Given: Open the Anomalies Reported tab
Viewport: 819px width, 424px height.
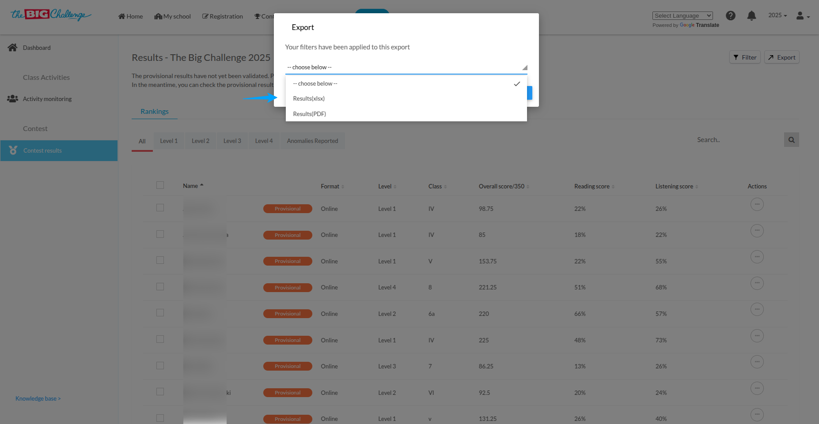Looking at the screenshot, I should pos(313,141).
